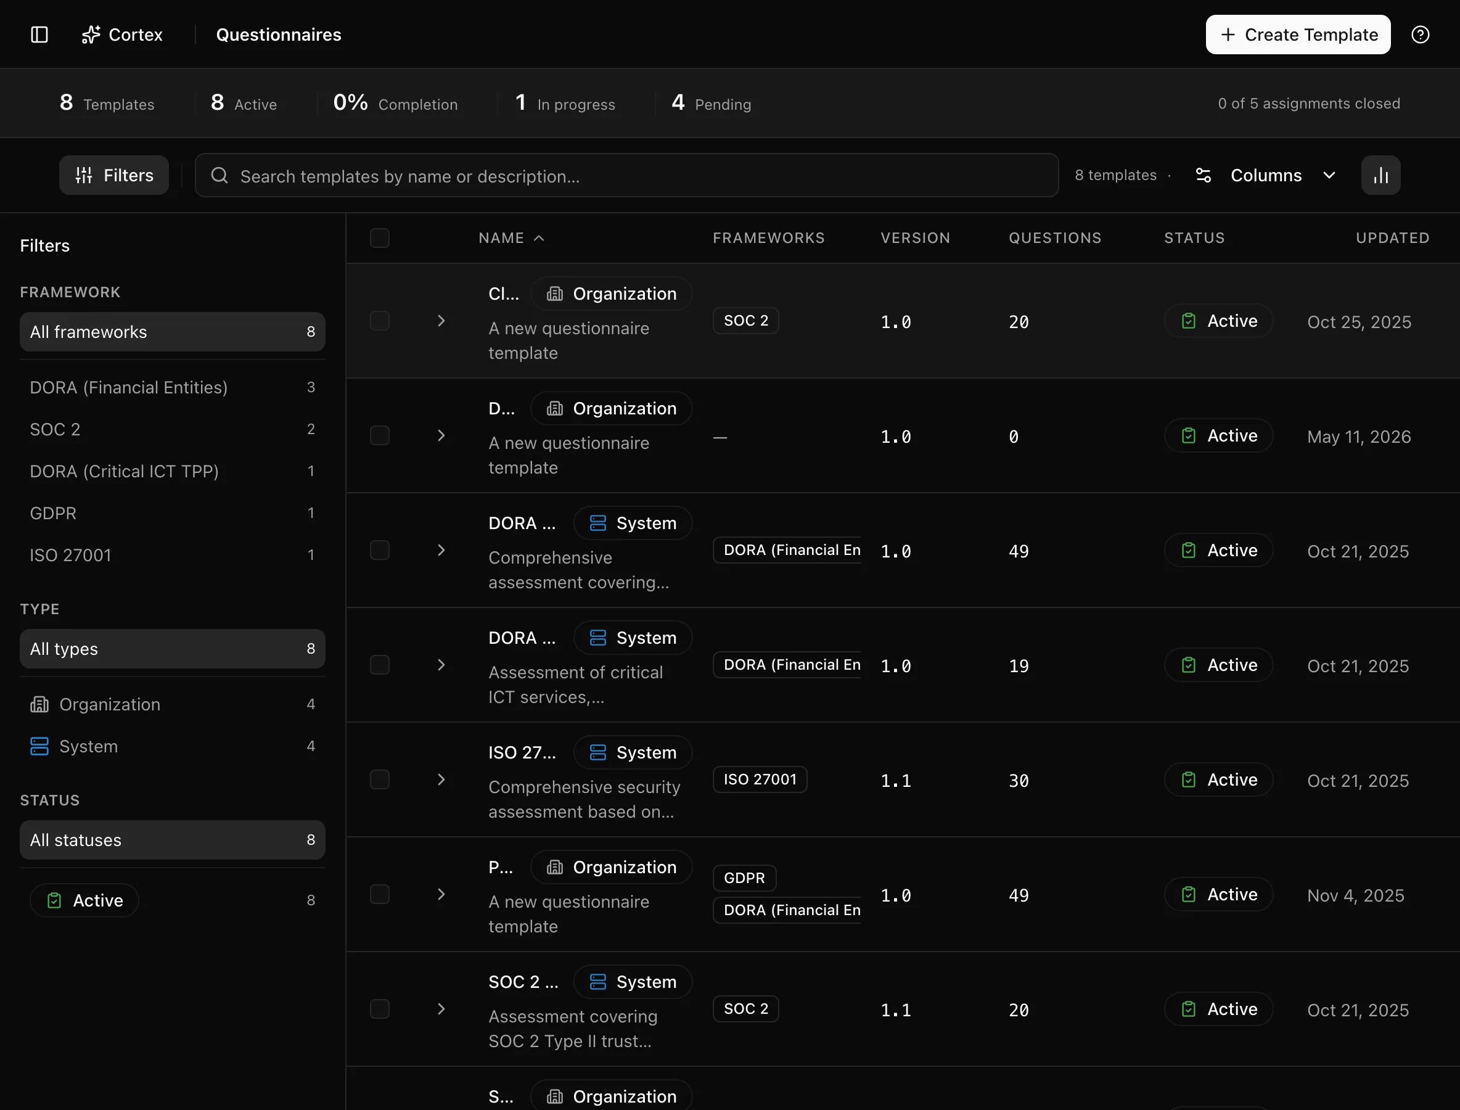The height and width of the screenshot is (1110, 1460).
Task: Toggle the Filters button
Action: coord(113,175)
